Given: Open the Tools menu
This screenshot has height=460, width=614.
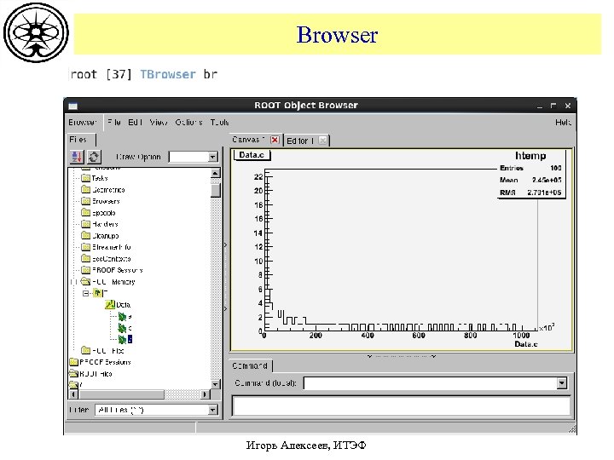Looking at the screenshot, I should (x=219, y=123).
